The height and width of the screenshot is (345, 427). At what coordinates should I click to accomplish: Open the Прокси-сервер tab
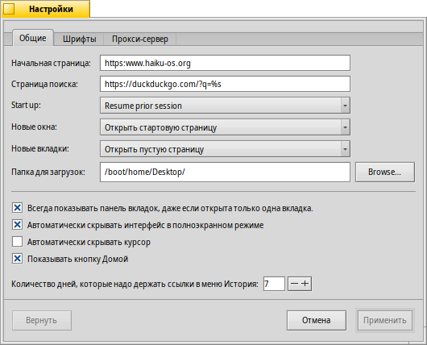[140, 39]
